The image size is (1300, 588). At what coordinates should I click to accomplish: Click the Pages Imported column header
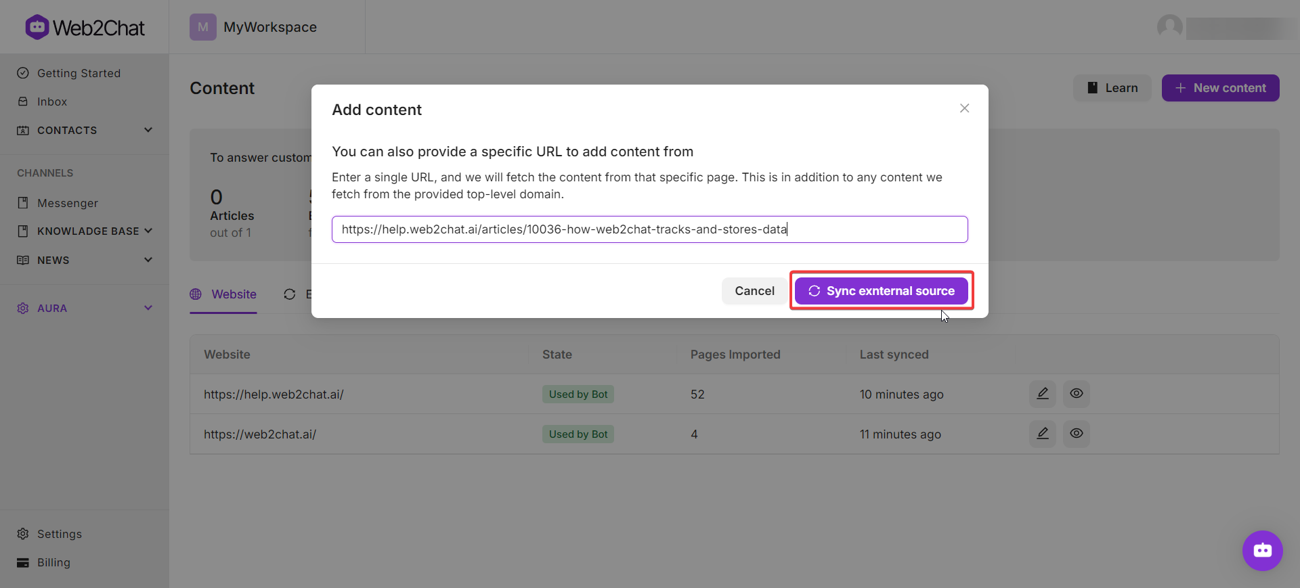[735, 355]
